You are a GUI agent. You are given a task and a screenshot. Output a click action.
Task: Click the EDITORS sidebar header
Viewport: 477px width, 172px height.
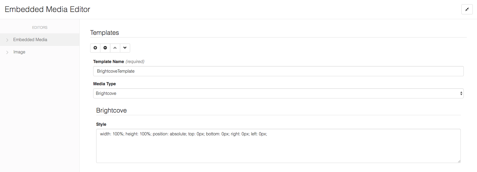click(40, 27)
